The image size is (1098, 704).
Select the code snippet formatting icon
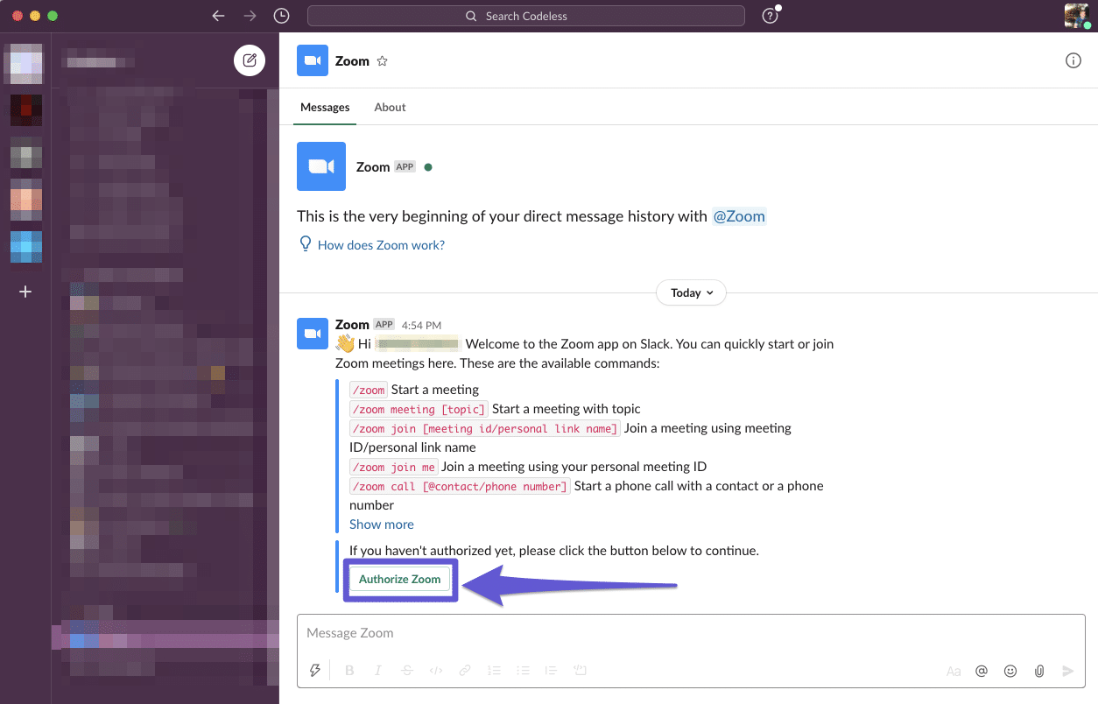pyautogui.click(x=436, y=670)
